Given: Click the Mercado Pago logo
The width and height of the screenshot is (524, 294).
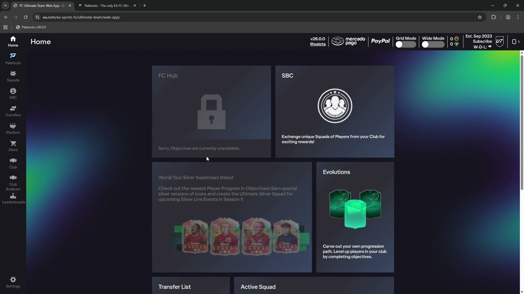Looking at the screenshot, I should 348,41.
